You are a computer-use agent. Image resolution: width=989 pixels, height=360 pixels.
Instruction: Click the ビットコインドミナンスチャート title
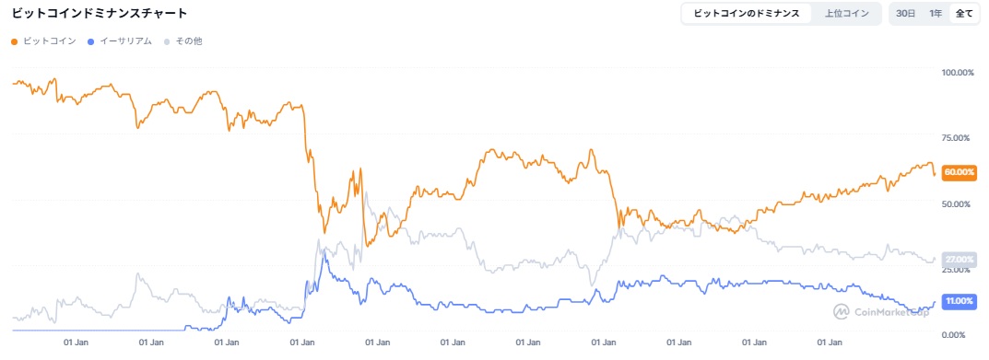pyautogui.click(x=99, y=13)
